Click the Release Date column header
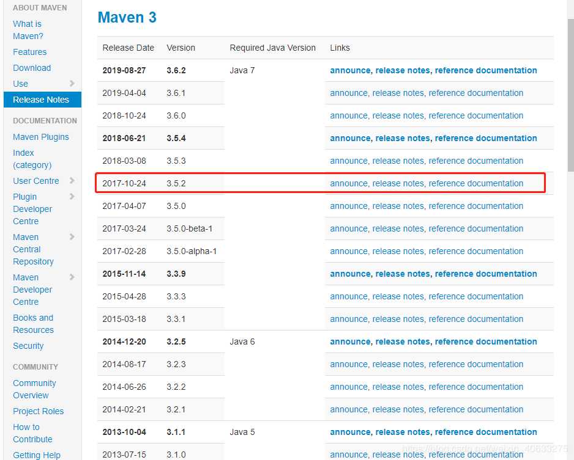 tap(128, 48)
